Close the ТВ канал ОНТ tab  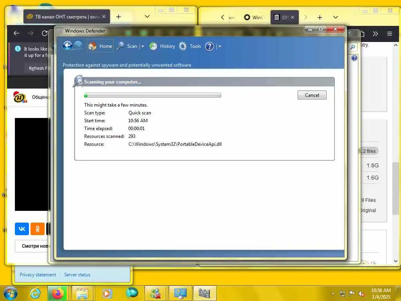coord(104,16)
